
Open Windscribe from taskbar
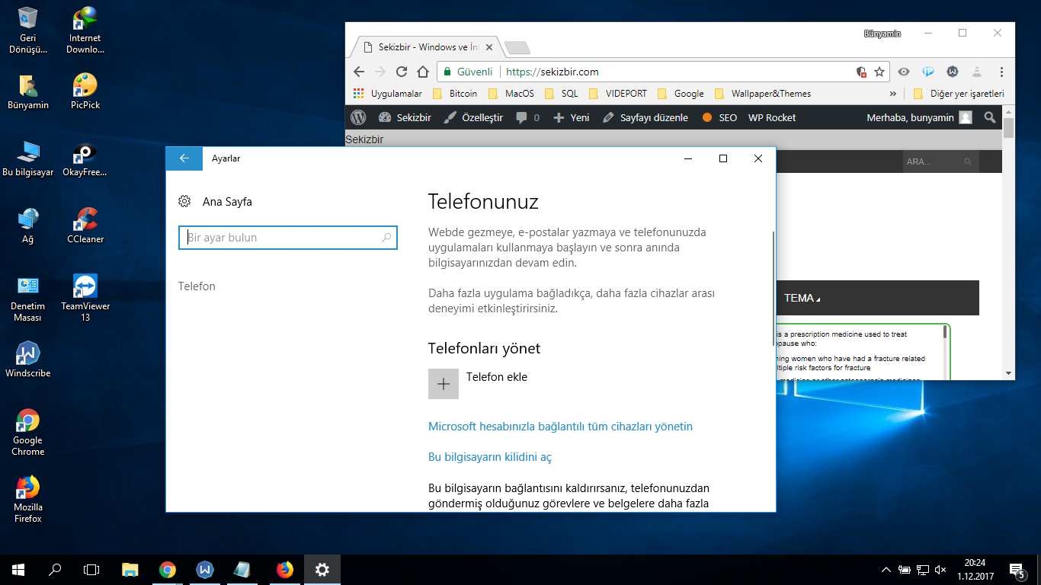pyautogui.click(x=205, y=570)
